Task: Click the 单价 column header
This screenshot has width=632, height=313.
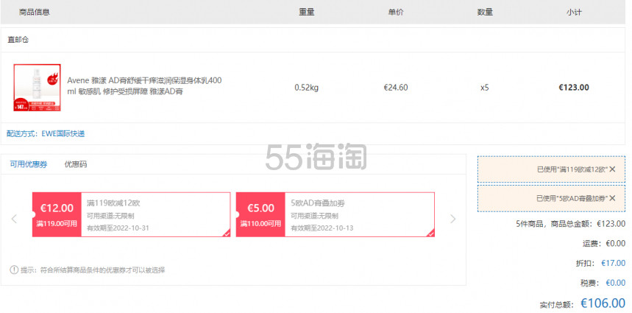Action: (x=396, y=12)
